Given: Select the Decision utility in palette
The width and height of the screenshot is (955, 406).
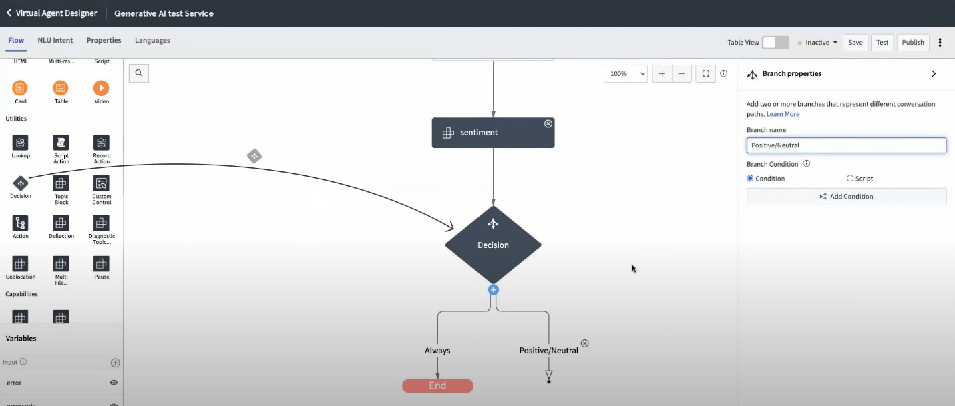Looking at the screenshot, I should [21, 183].
